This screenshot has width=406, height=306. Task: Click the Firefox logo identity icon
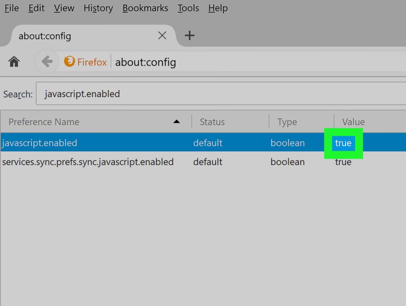point(69,62)
